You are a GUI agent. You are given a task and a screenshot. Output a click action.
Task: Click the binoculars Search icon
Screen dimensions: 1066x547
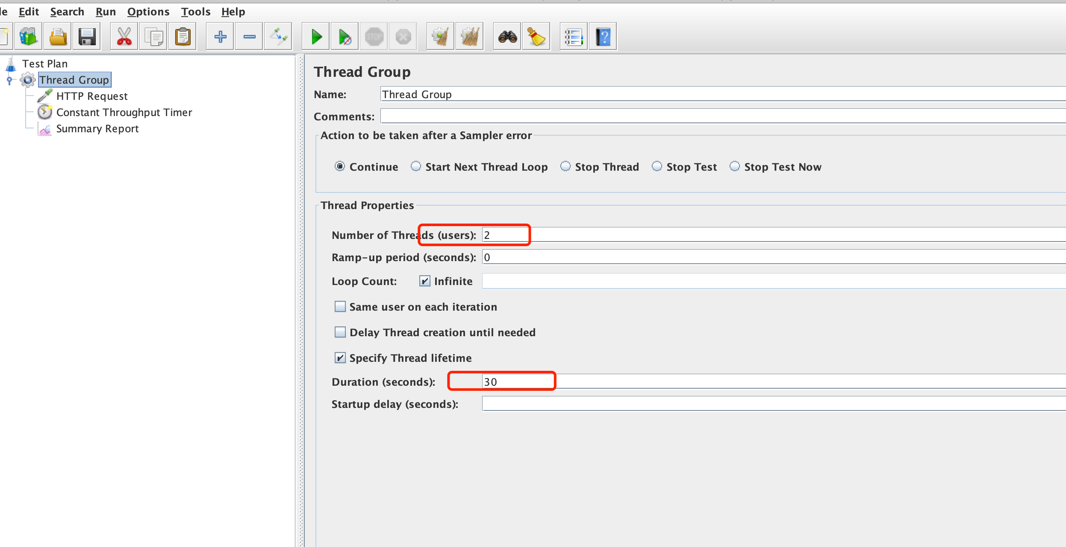[507, 37]
